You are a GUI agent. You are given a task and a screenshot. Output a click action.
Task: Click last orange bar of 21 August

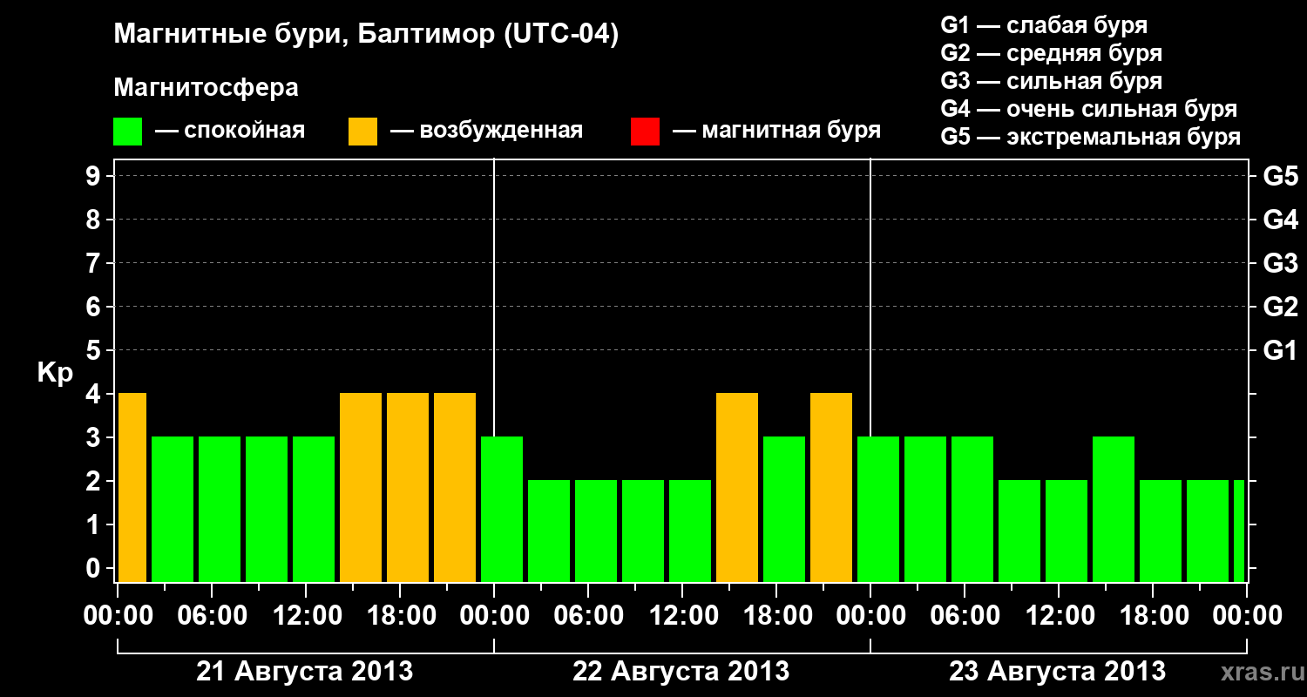point(455,488)
